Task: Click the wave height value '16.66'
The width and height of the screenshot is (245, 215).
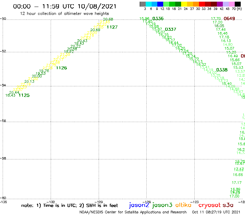Action: click(x=238, y=175)
